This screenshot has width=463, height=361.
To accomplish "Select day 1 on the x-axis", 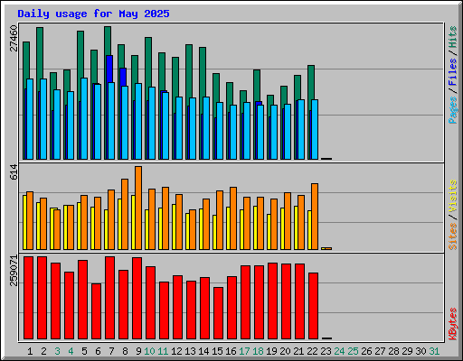I will (30, 351).
